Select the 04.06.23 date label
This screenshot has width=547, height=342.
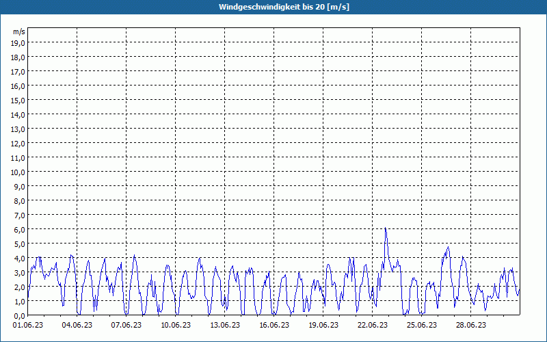point(77,326)
